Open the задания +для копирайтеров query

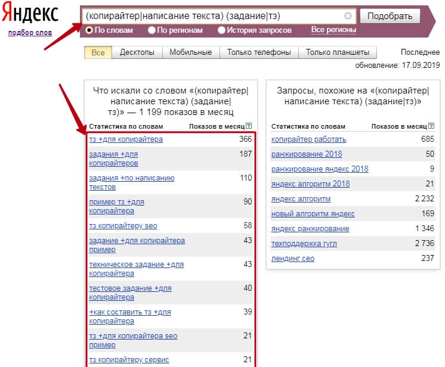click(114, 158)
